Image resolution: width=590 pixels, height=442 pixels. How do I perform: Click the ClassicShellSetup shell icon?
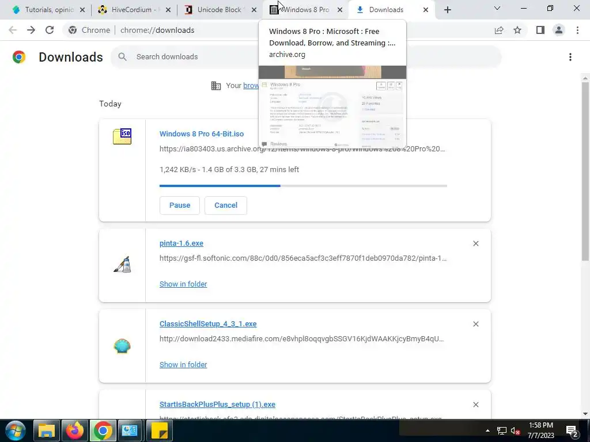point(122,346)
